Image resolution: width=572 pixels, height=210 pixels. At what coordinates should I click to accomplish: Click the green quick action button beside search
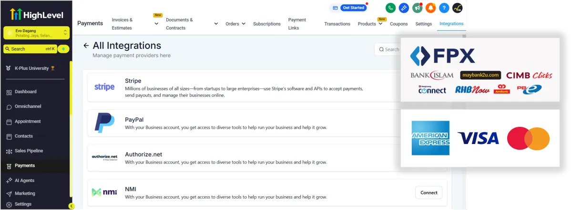(x=63, y=49)
